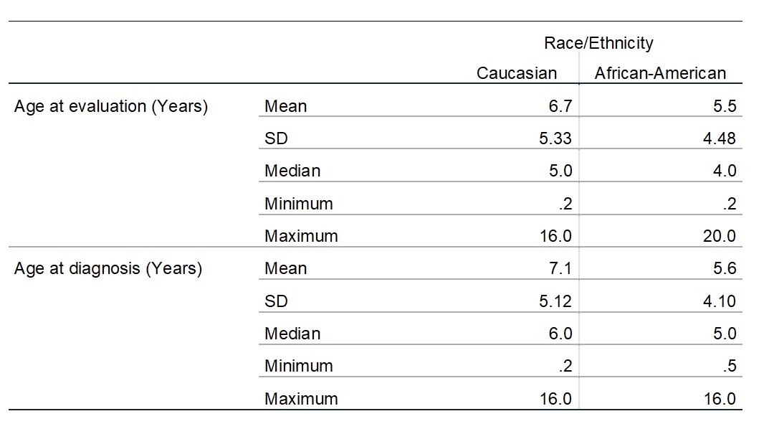Select the Age at evaluation (Years) label

111,106
